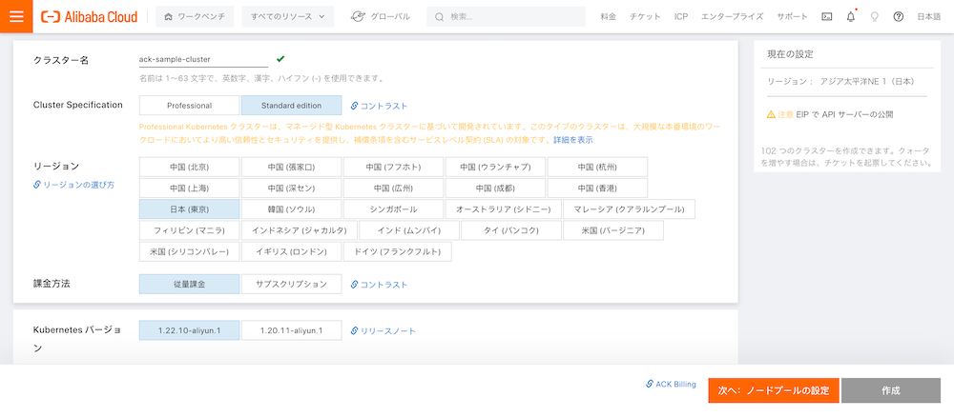
Task: Click the globe icon beside グローバル
Action: [358, 16]
